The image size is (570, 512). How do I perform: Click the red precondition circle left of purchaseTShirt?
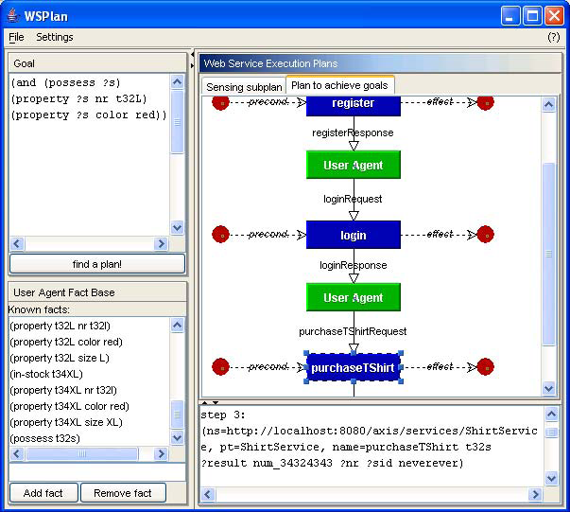click(220, 366)
